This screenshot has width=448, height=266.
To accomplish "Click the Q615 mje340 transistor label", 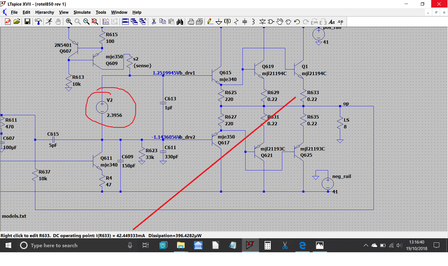I will tap(228, 76).
